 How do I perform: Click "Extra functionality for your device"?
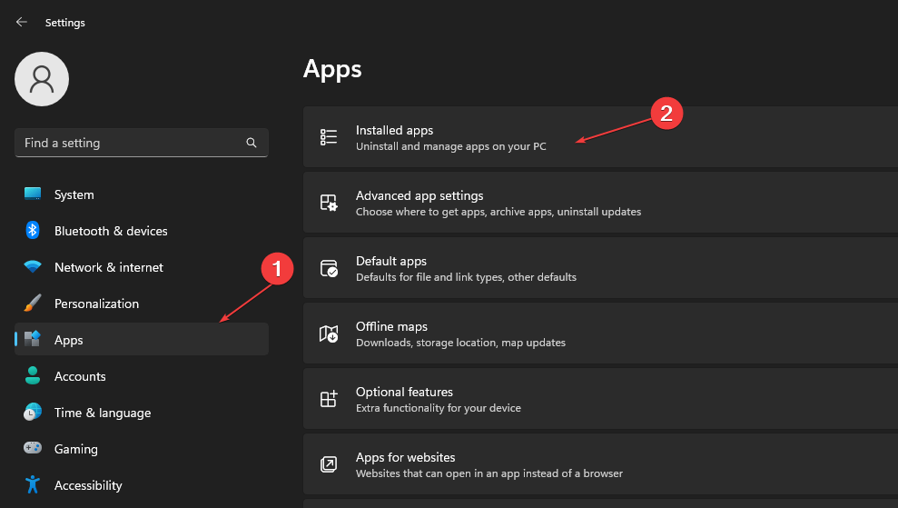click(x=439, y=408)
